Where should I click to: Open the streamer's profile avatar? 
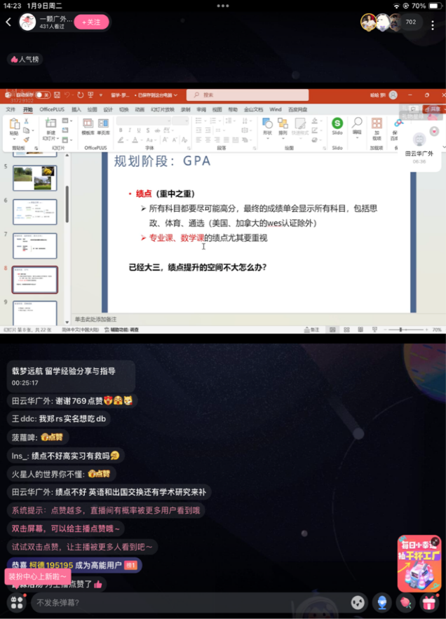(27, 22)
